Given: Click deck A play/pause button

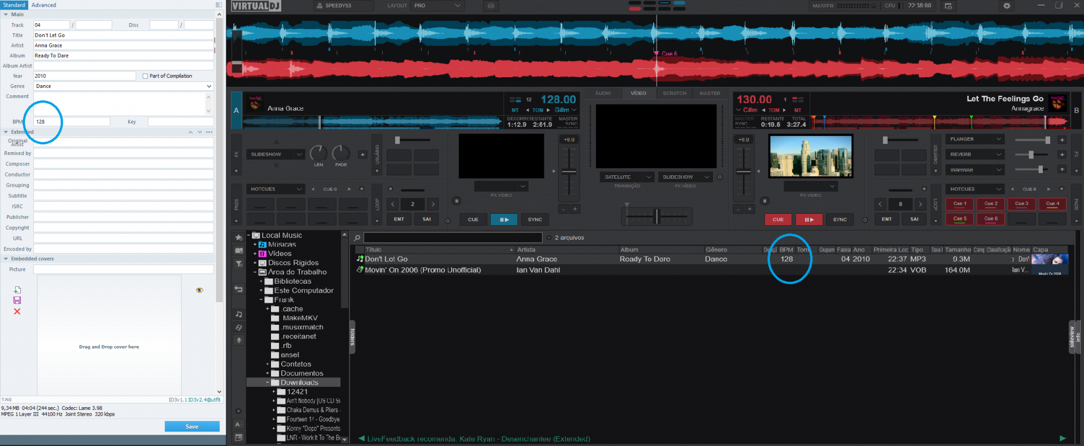Looking at the screenshot, I should coord(504,219).
